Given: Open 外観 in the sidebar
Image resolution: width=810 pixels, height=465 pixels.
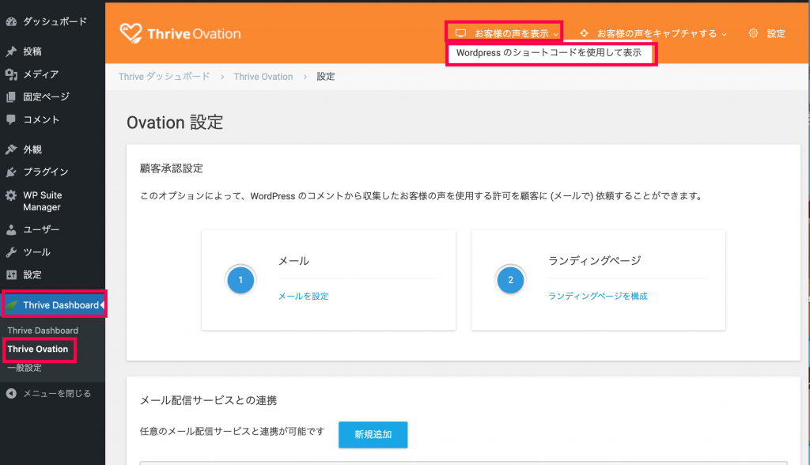Looking at the screenshot, I should [32, 149].
